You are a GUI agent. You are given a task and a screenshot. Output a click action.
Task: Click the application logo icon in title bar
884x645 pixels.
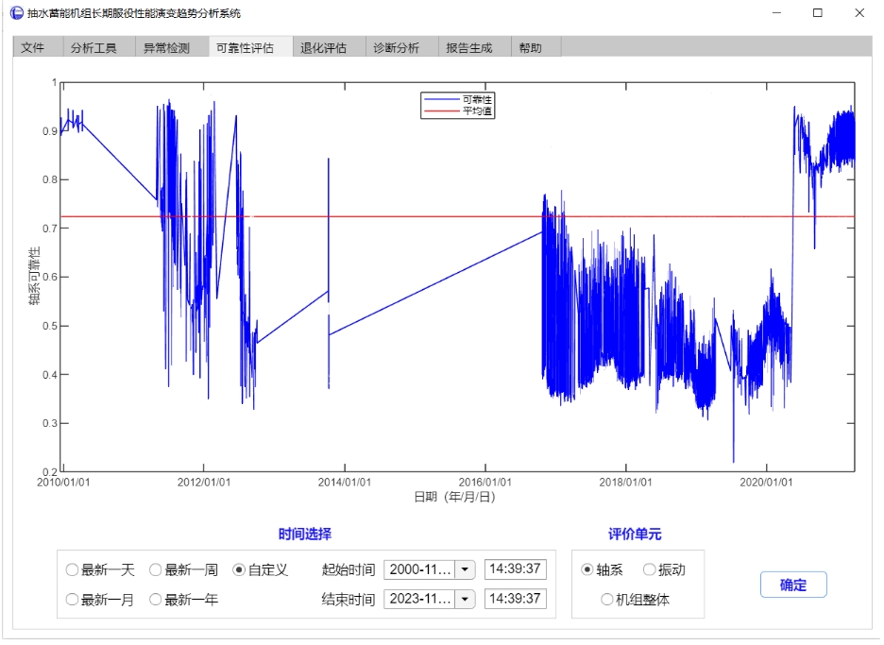click(x=16, y=13)
